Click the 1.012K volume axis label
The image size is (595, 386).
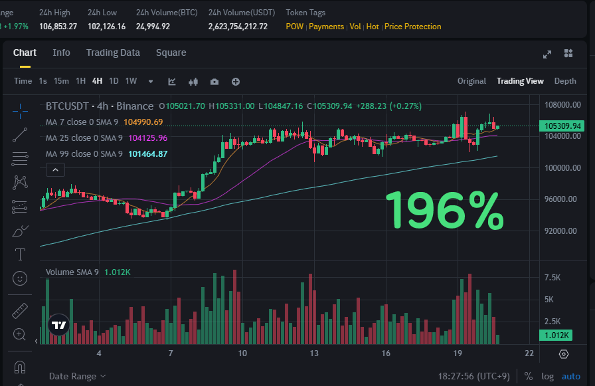[556, 336]
